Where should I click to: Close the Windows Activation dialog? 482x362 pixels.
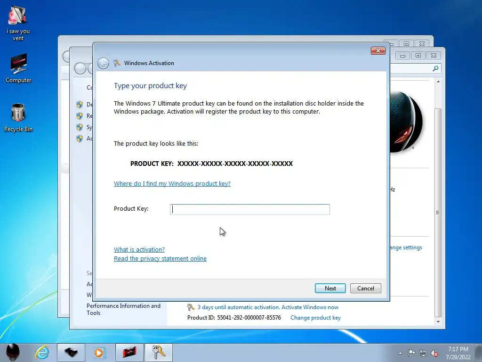coord(378,50)
